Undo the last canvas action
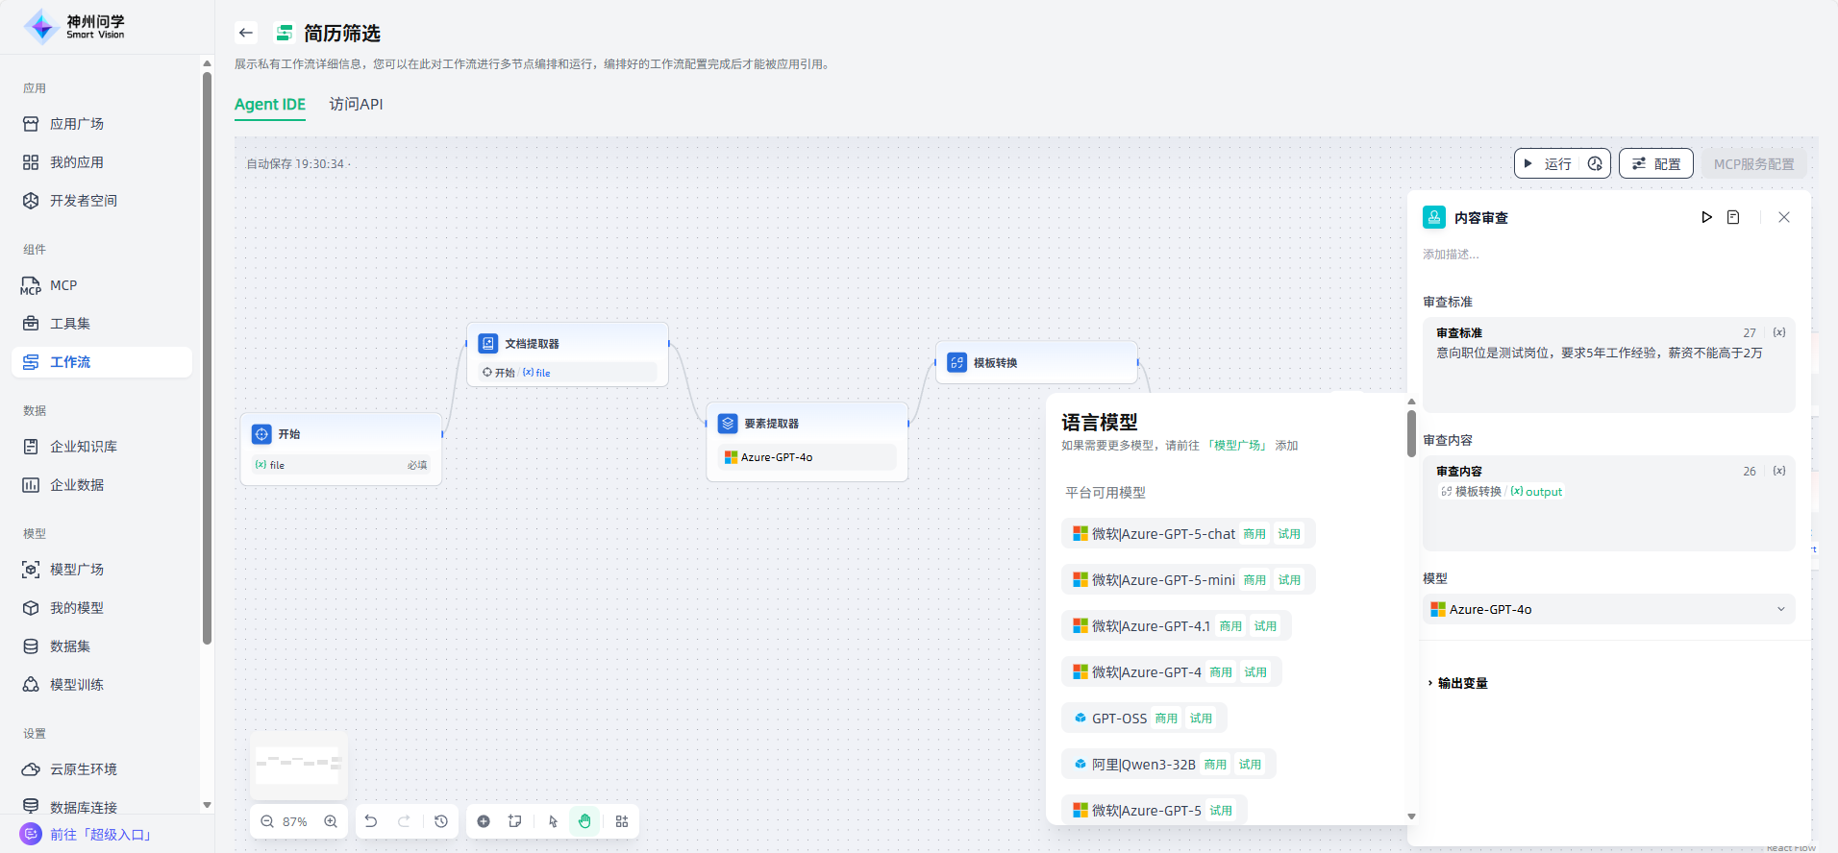Screen dimensions: 1838x853 (x=371, y=821)
